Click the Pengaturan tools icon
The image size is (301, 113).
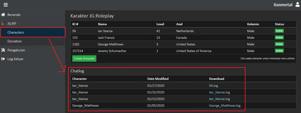coord(3,50)
